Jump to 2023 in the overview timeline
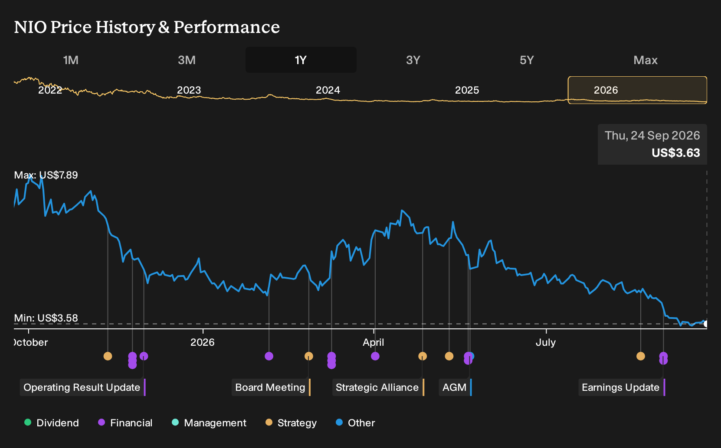This screenshot has width=721, height=448. point(189,90)
